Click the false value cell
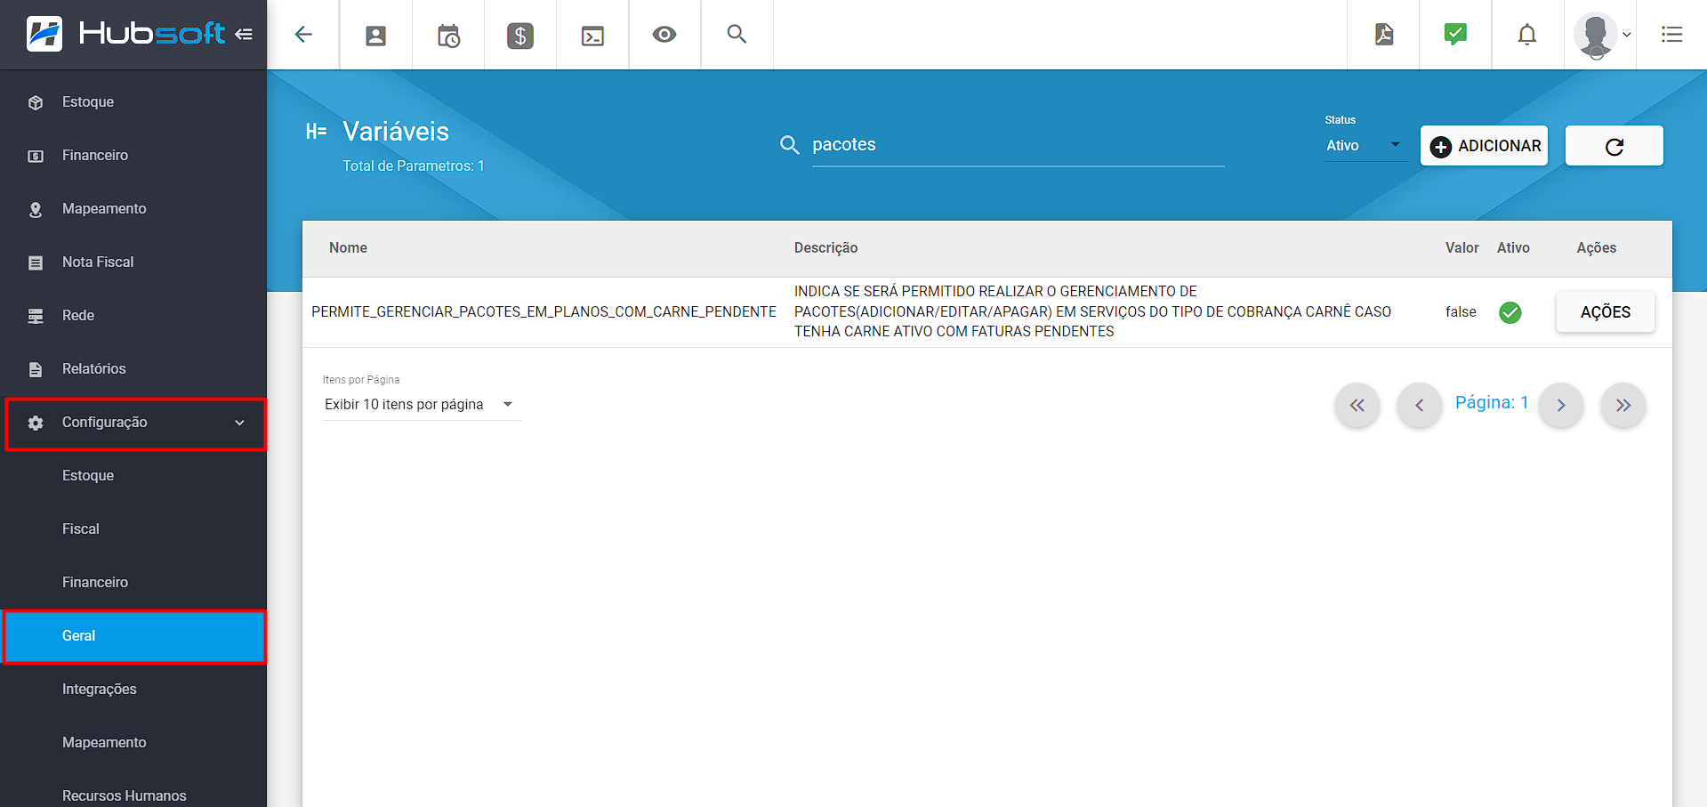Image resolution: width=1707 pixels, height=807 pixels. coord(1461,312)
